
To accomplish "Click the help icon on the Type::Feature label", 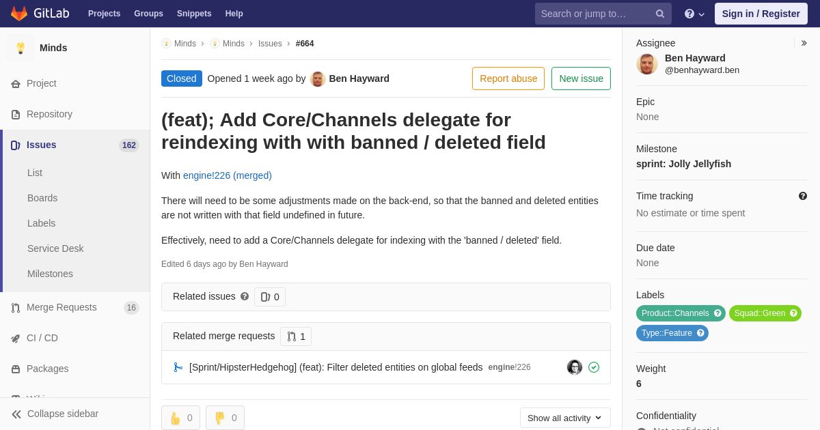I will point(700,333).
